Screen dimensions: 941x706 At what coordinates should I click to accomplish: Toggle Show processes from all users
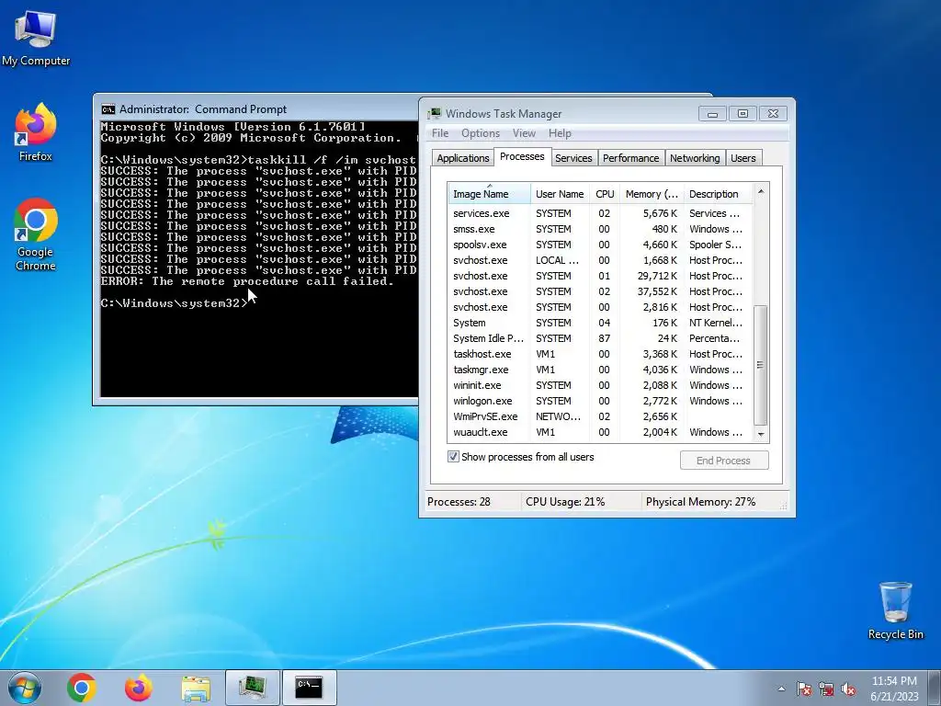(x=521, y=457)
